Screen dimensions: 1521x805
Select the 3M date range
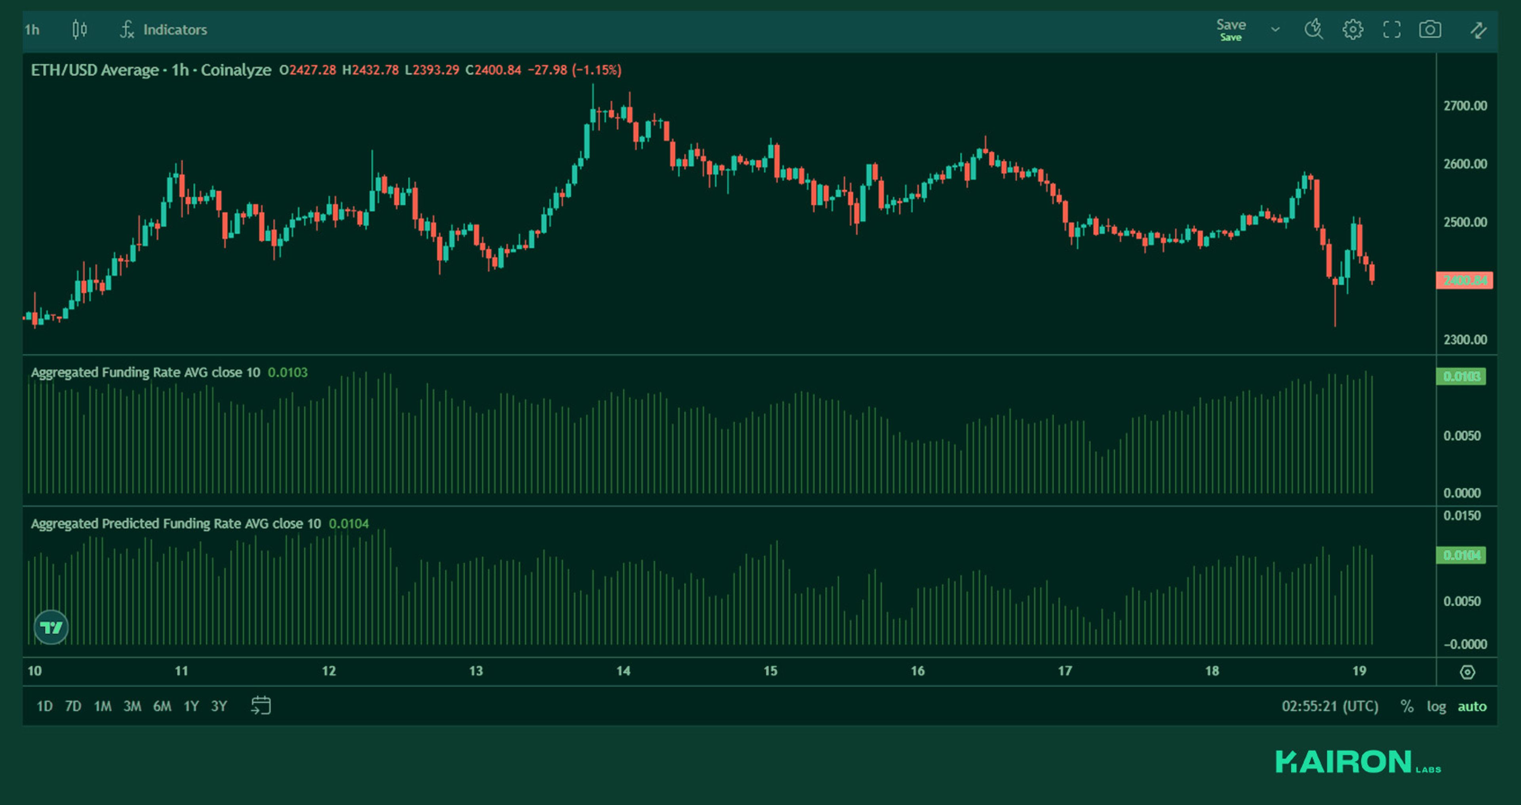coord(132,706)
